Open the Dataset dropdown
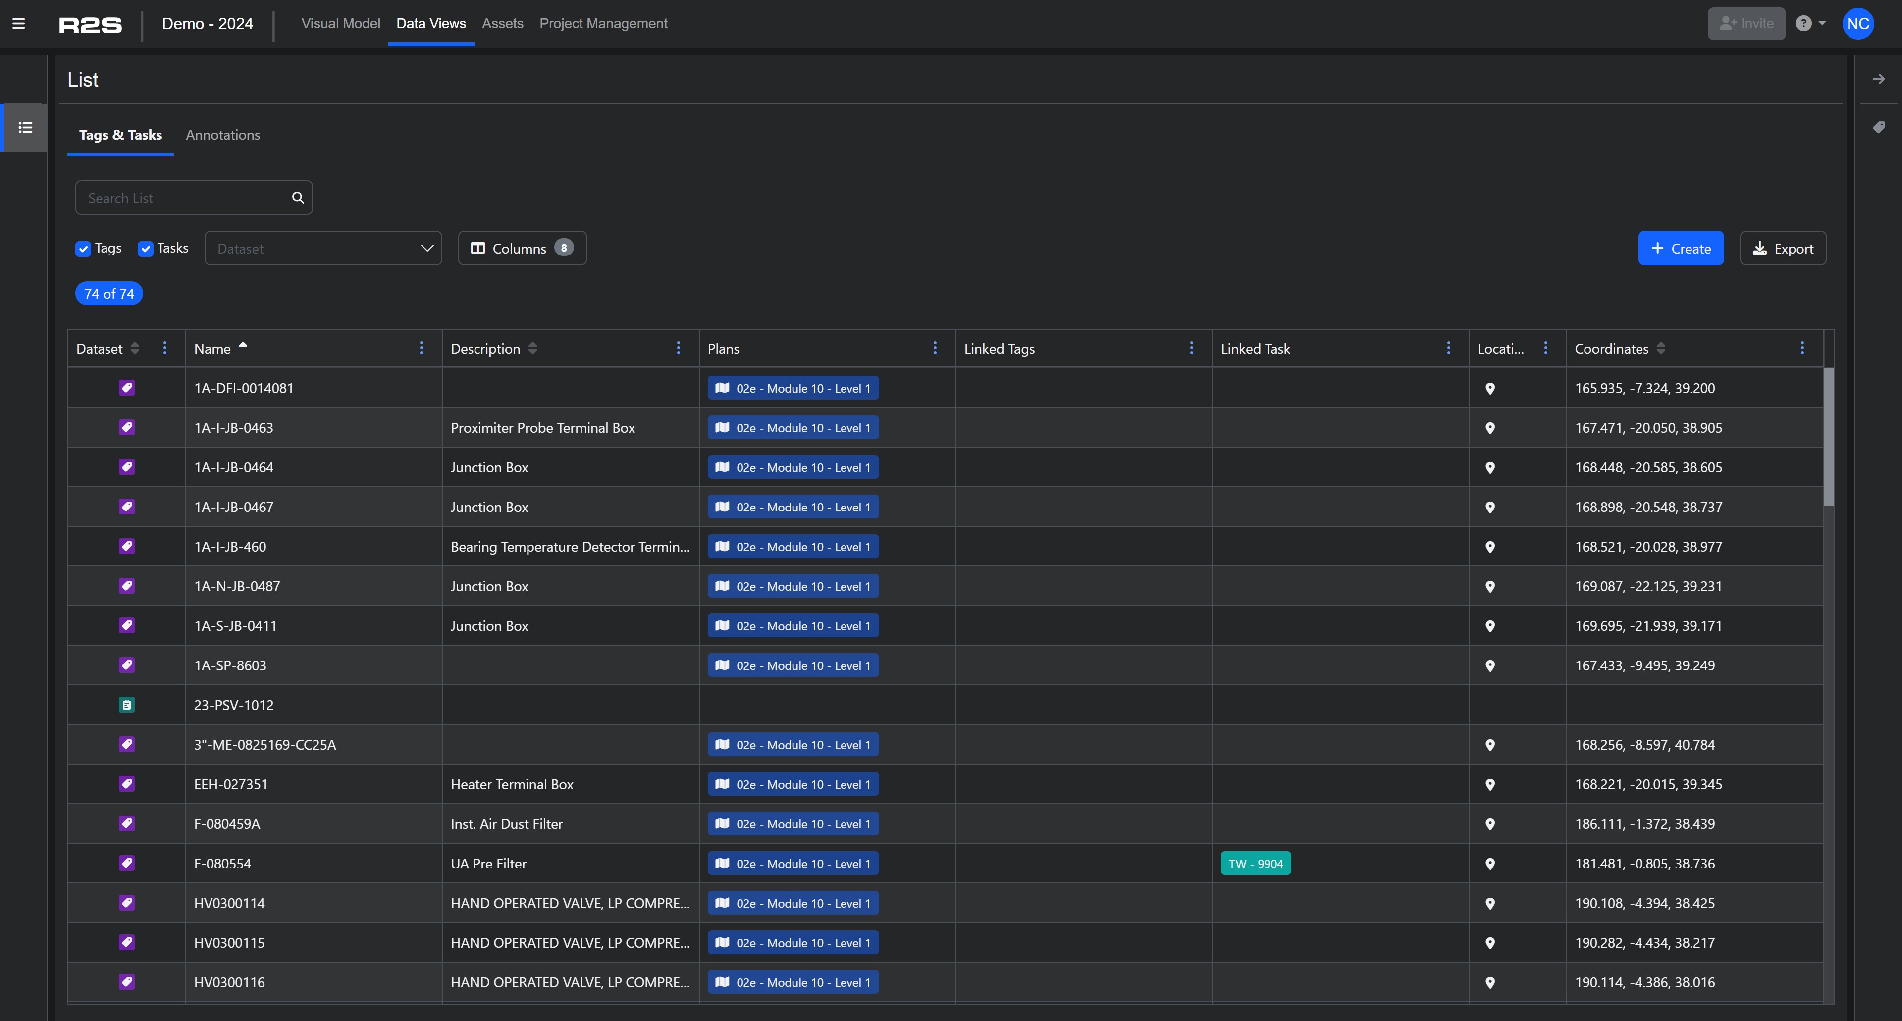This screenshot has height=1021, width=1902. point(322,249)
